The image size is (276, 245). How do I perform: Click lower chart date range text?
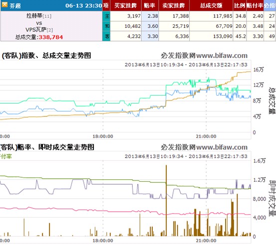pyautogui.click(x=186, y=156)
